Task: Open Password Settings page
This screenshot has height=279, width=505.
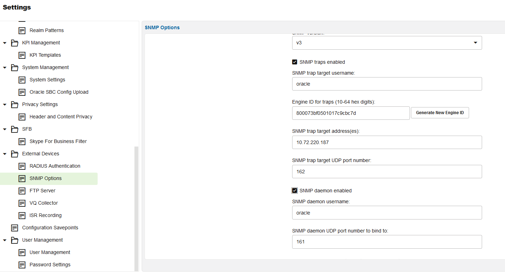Action: pos(50,265)
